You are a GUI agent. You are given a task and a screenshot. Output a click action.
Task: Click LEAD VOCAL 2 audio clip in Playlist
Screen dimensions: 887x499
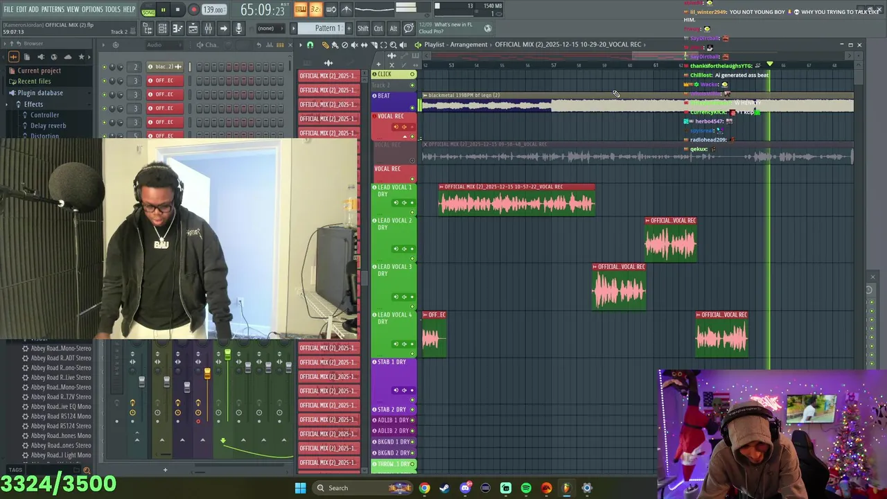tap(671, 240)
